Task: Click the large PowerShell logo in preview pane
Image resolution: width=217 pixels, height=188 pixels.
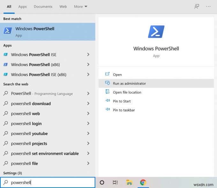Action: [156, 32]
